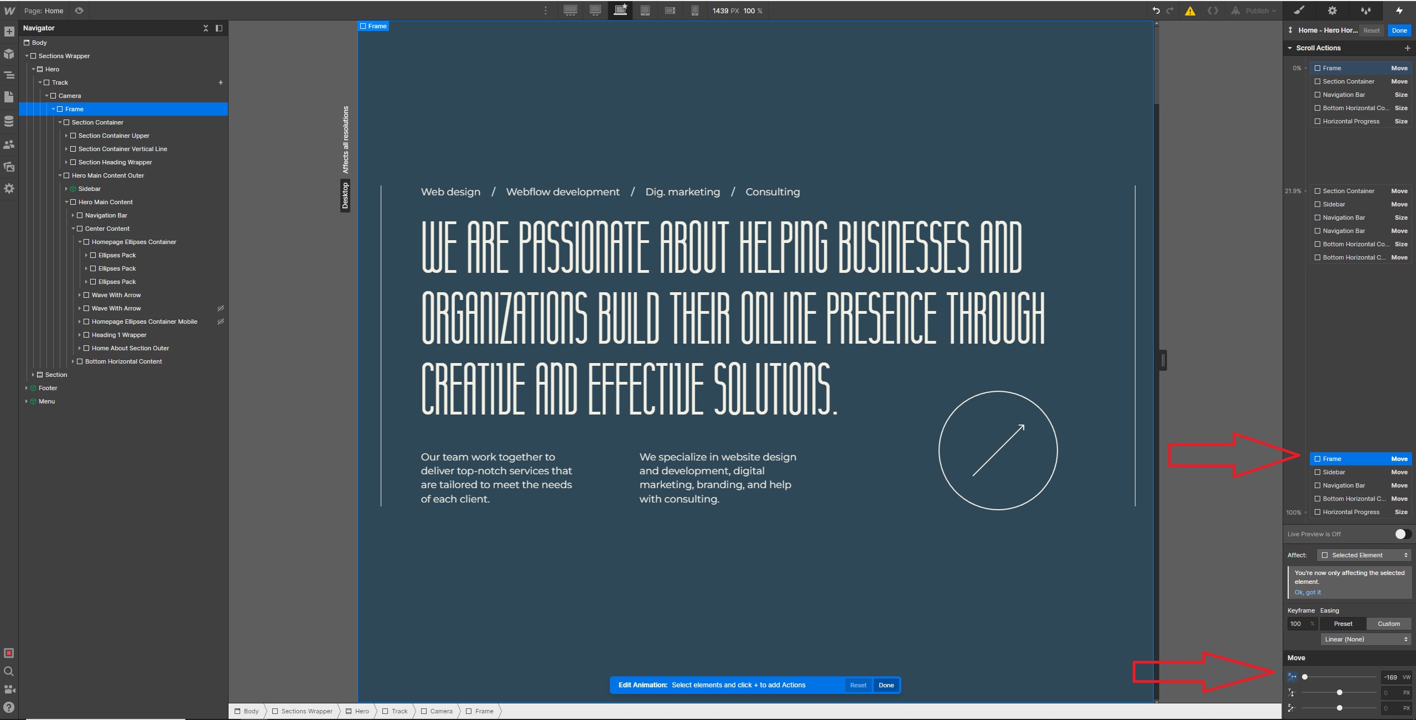
Task: Select the Custom easing option
Action: click(1388, 624)
